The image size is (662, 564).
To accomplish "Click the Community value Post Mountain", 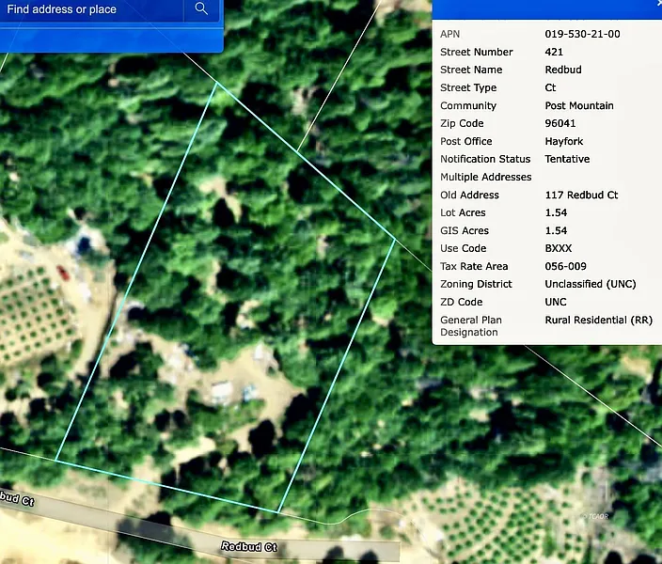I will [578, 106].
